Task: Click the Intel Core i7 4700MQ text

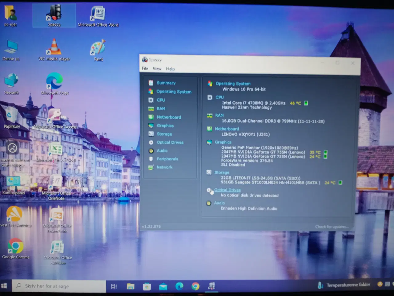Action: pyautogui.click(x=254, y=103)
